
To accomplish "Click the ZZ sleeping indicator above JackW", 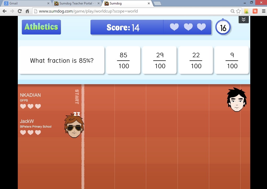I will point(77,114).
